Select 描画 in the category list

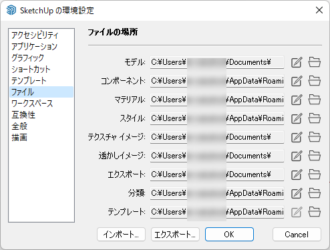point(41,138)
